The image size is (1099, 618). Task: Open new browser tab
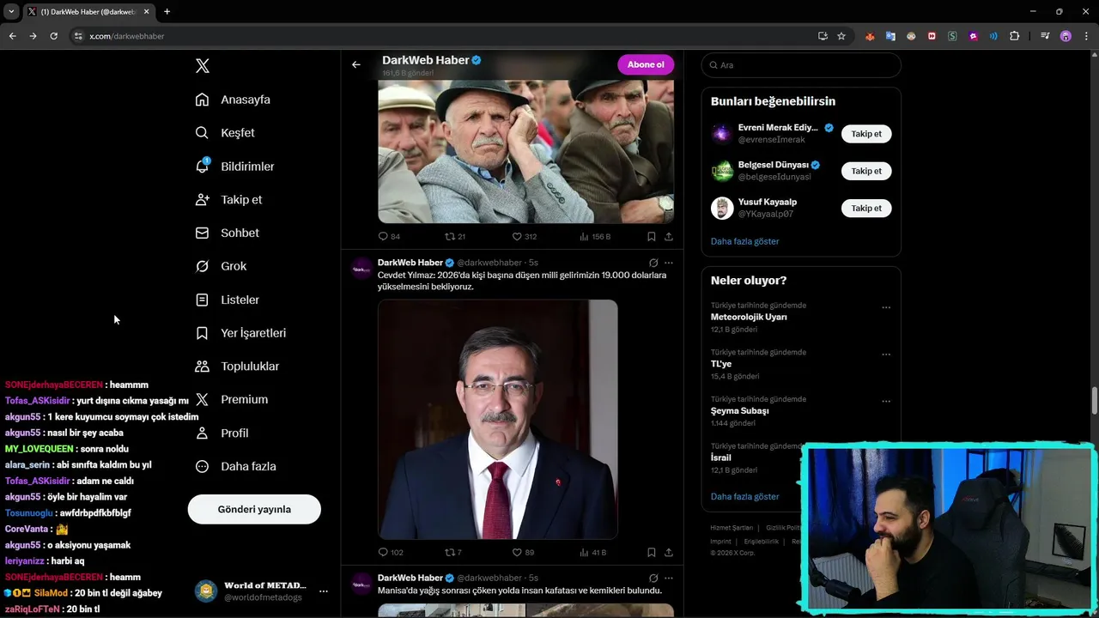point(167,12)
